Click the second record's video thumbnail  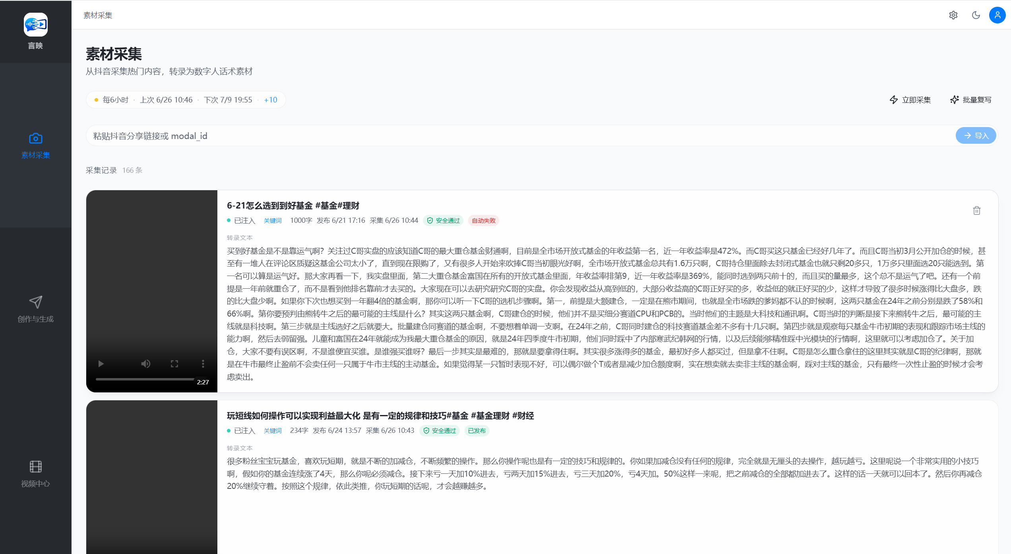coord(152,477)
